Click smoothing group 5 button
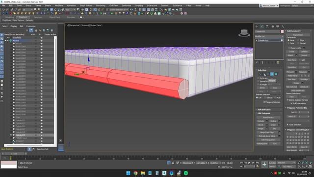The image size is (314, 177). (299, 133)
